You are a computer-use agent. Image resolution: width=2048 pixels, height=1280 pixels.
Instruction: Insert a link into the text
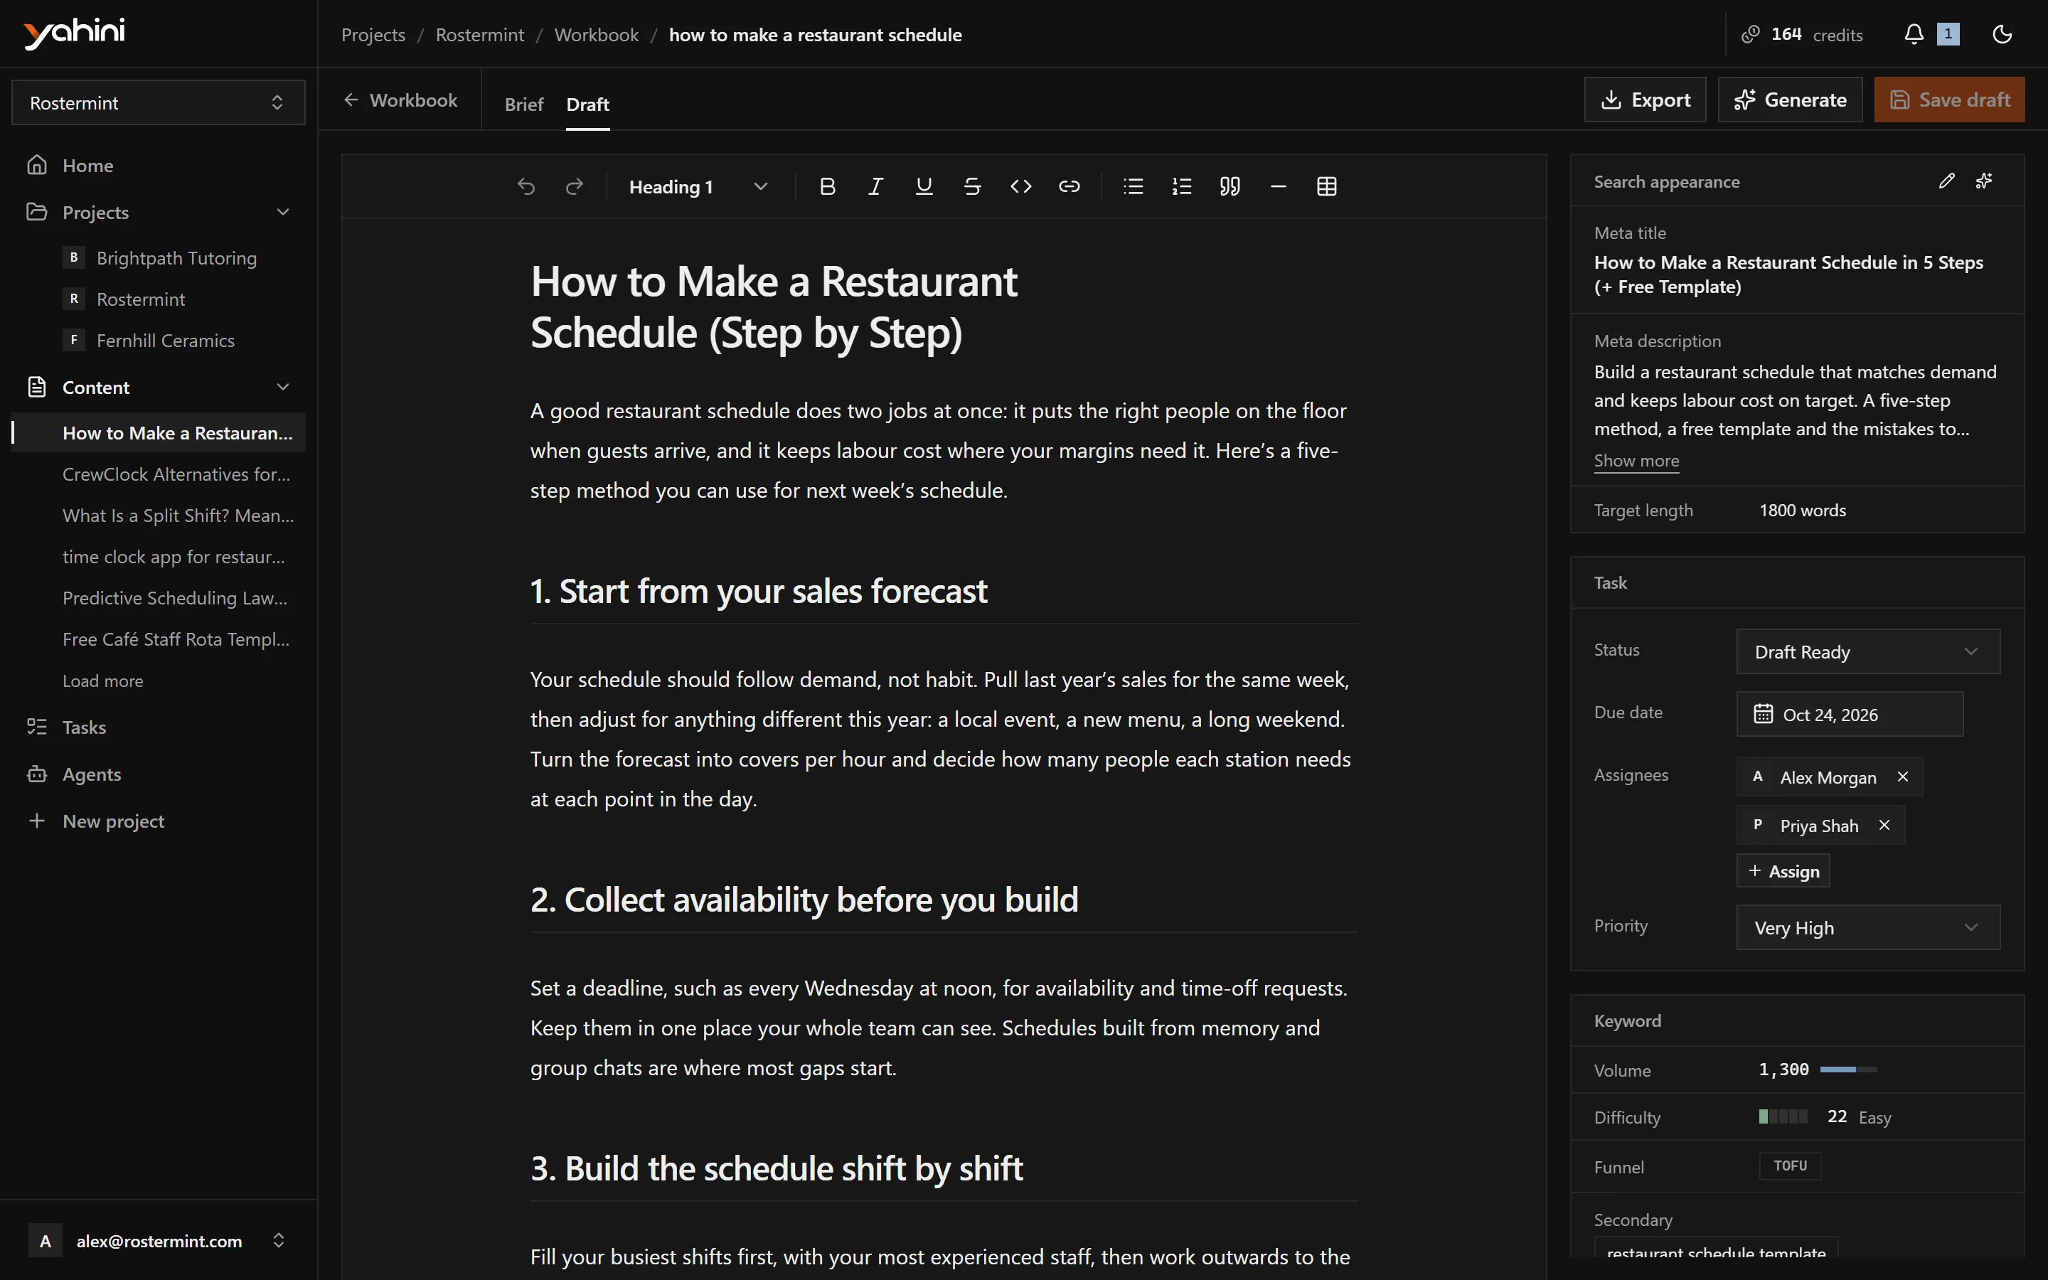1069,186
